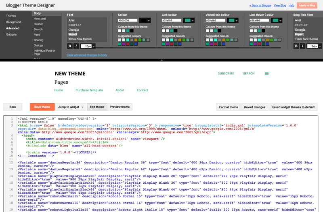323x212 pixels.
Task: Click the Back button
Action: (13, 107)
